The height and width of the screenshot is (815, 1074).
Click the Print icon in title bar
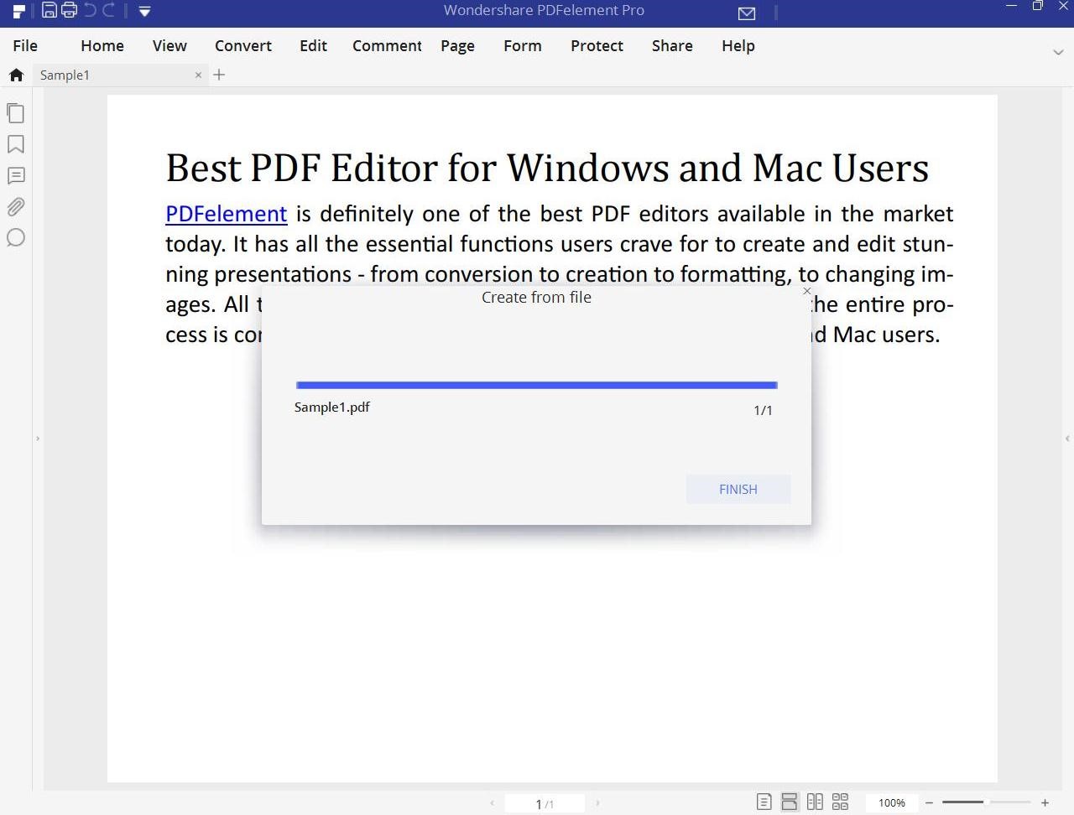tap(69, 11)
